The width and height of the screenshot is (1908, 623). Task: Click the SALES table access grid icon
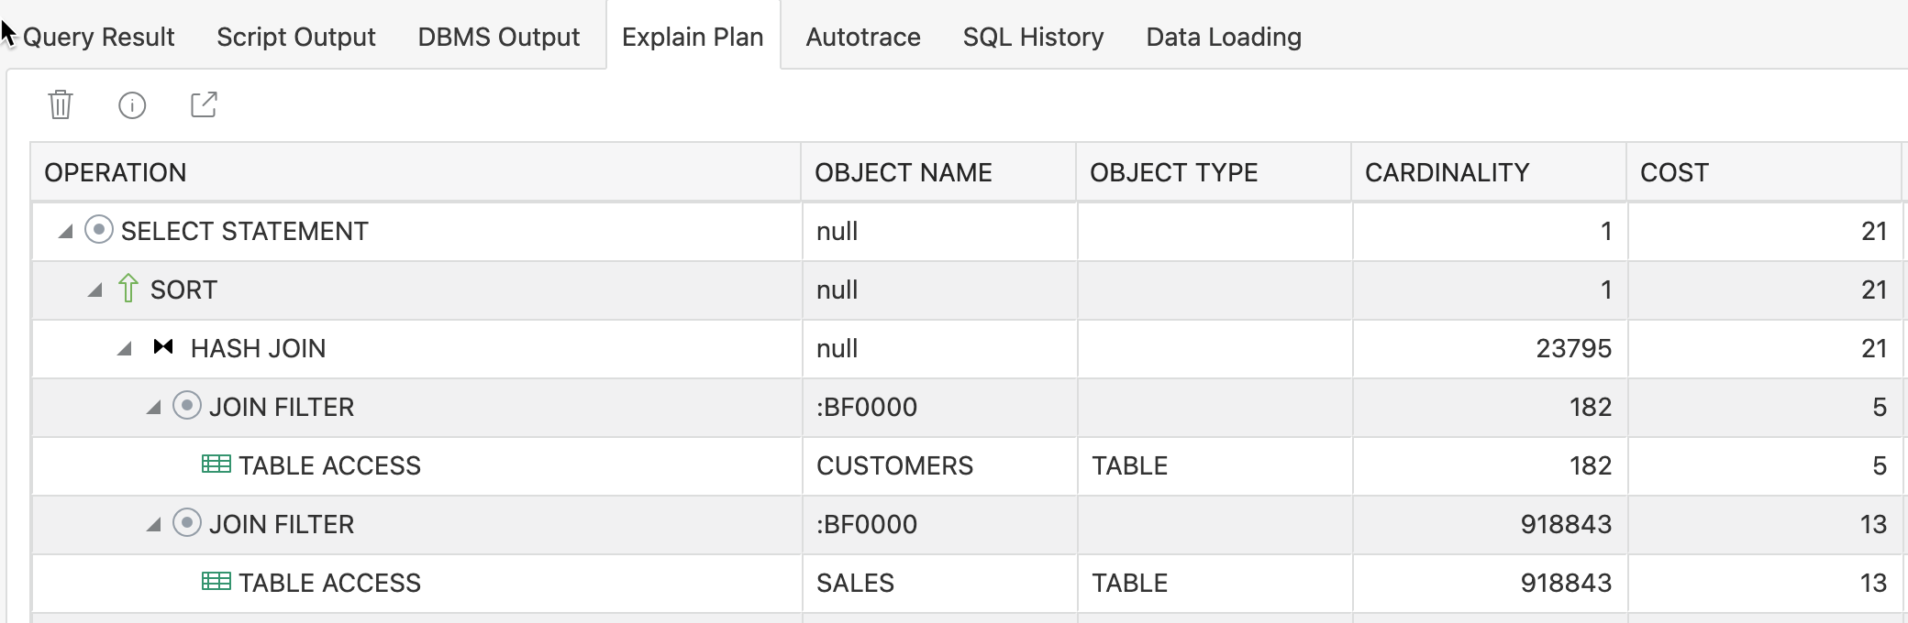(x=216, y=582)
